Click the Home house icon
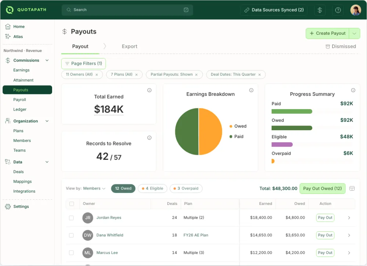The image size is (367, 266). pos(8,26)
